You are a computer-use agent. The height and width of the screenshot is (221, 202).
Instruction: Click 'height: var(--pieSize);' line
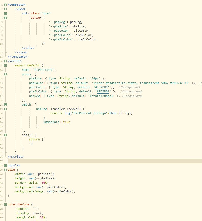click(35, 178)
